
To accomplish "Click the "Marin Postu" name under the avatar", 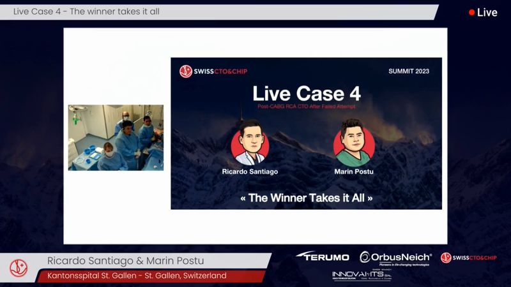I will [354, 172].
